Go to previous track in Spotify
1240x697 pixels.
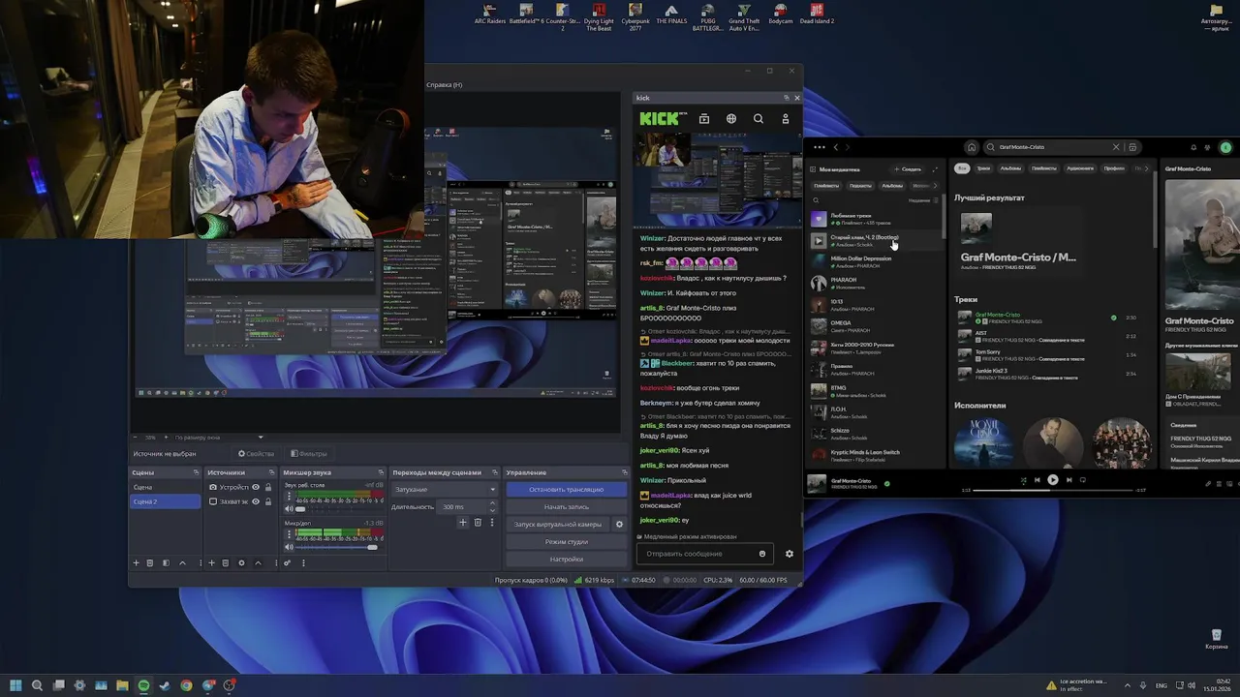pyautogui.click(x=1038, y=479)
